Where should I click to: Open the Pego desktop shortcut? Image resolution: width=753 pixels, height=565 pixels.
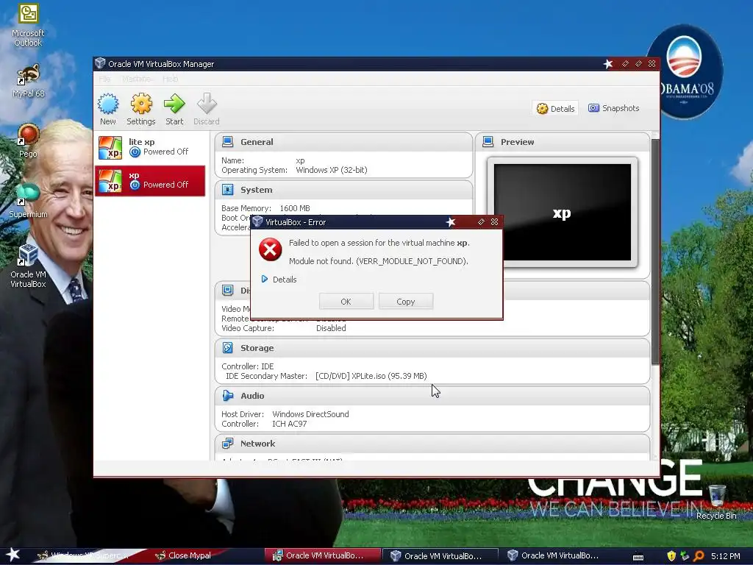tap(28, 141)
